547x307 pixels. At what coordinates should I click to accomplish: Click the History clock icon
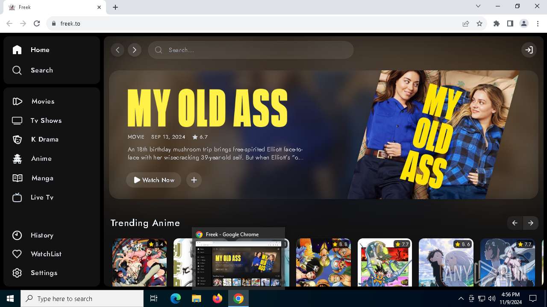(17, 235)
